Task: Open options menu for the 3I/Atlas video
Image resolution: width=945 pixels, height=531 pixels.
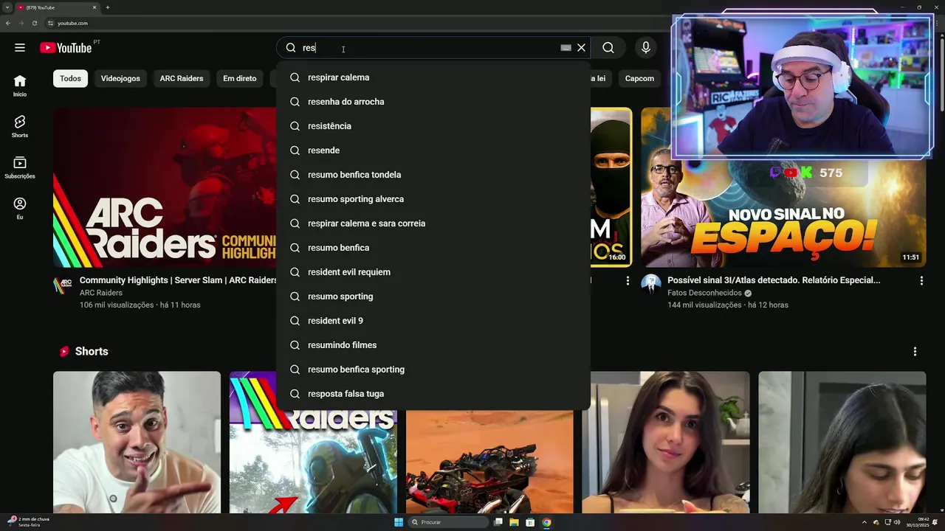Action: [x=921, y=281]
